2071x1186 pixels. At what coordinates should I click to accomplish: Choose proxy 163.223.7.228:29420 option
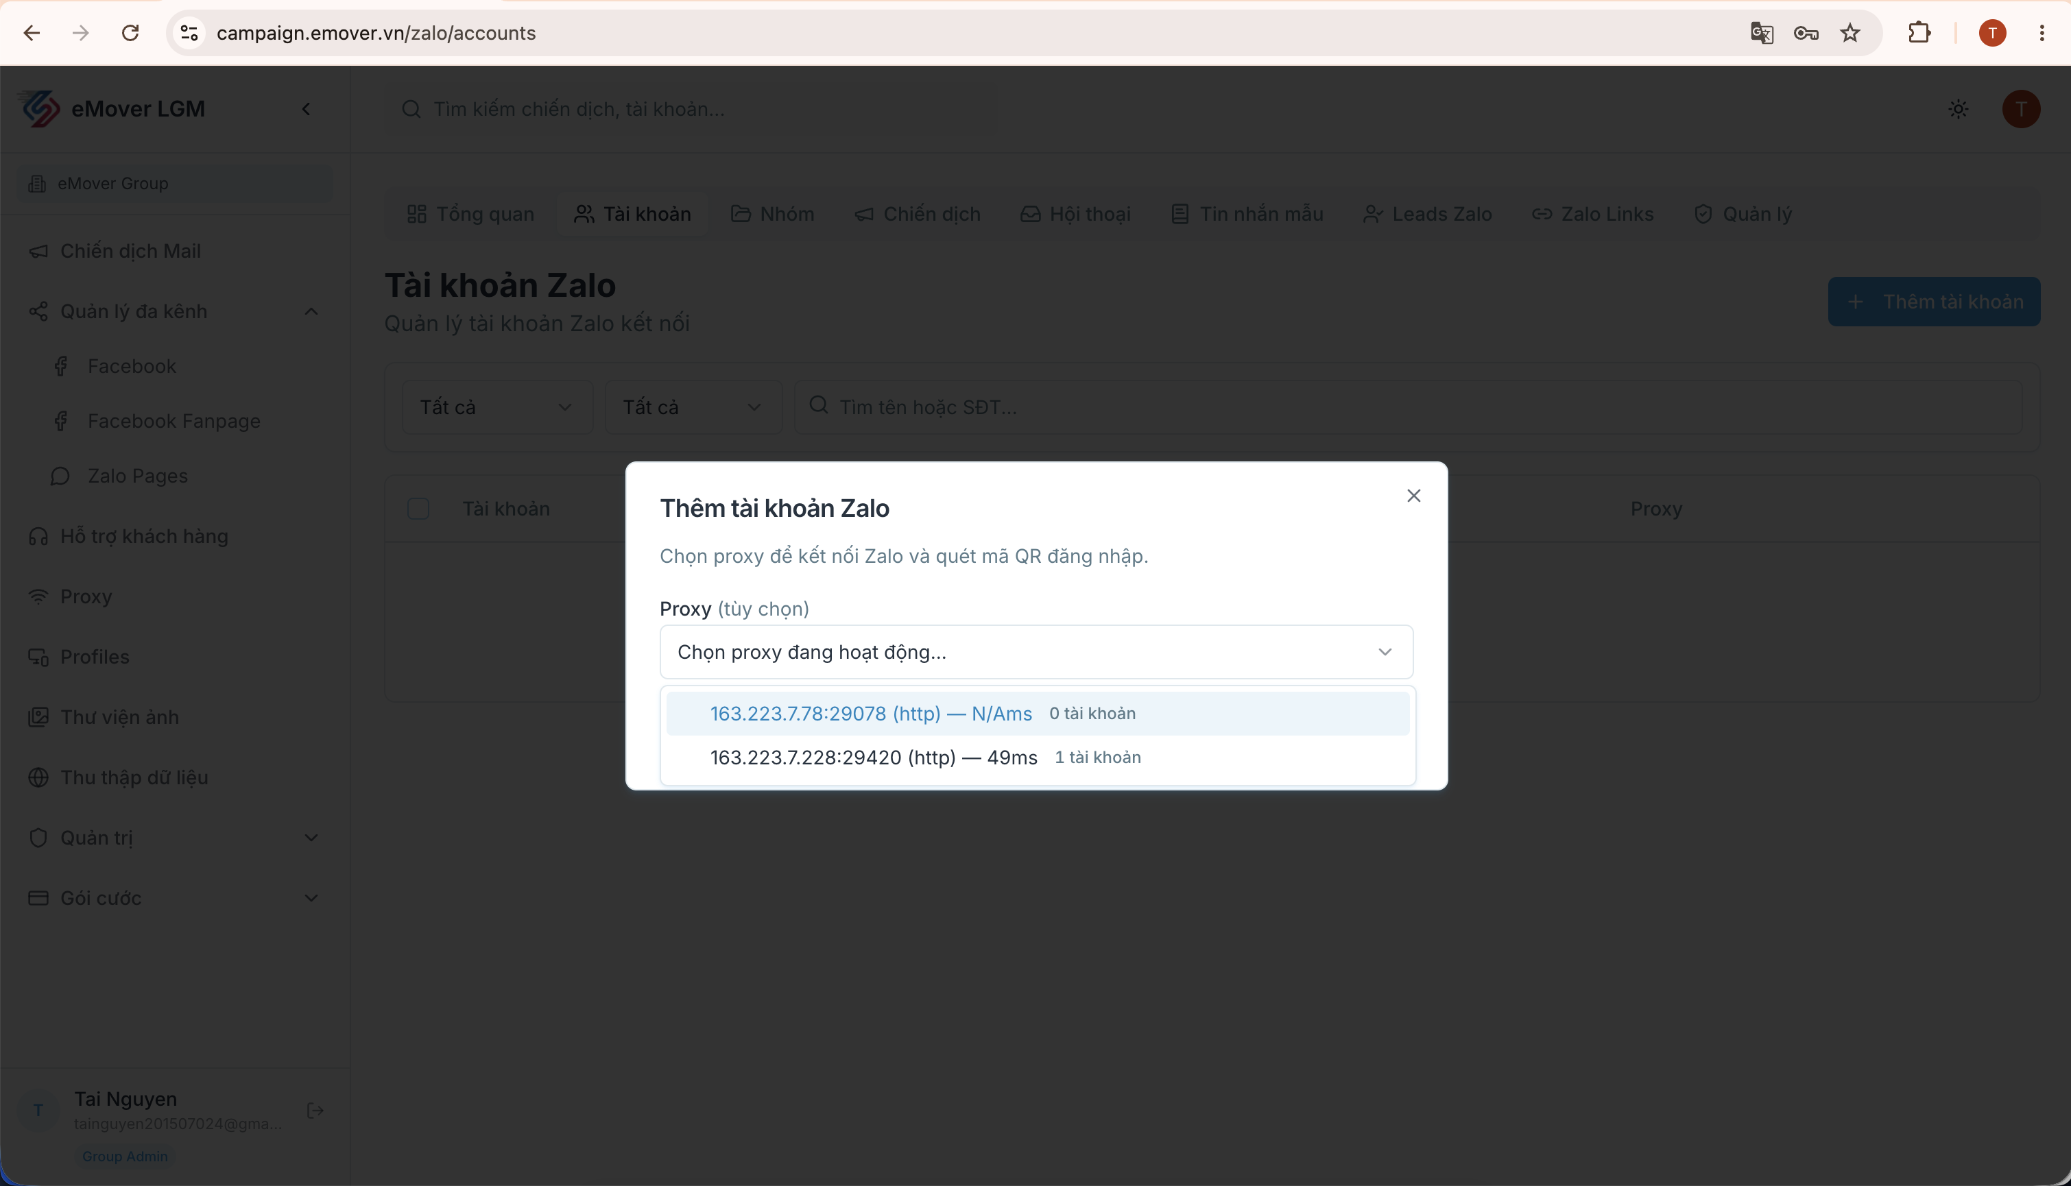1038,758
